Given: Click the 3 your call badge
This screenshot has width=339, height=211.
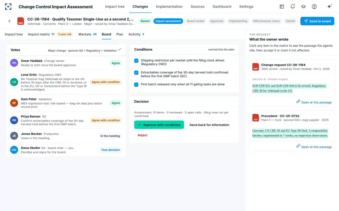Looking at the screenshot, I should (64, 34).
